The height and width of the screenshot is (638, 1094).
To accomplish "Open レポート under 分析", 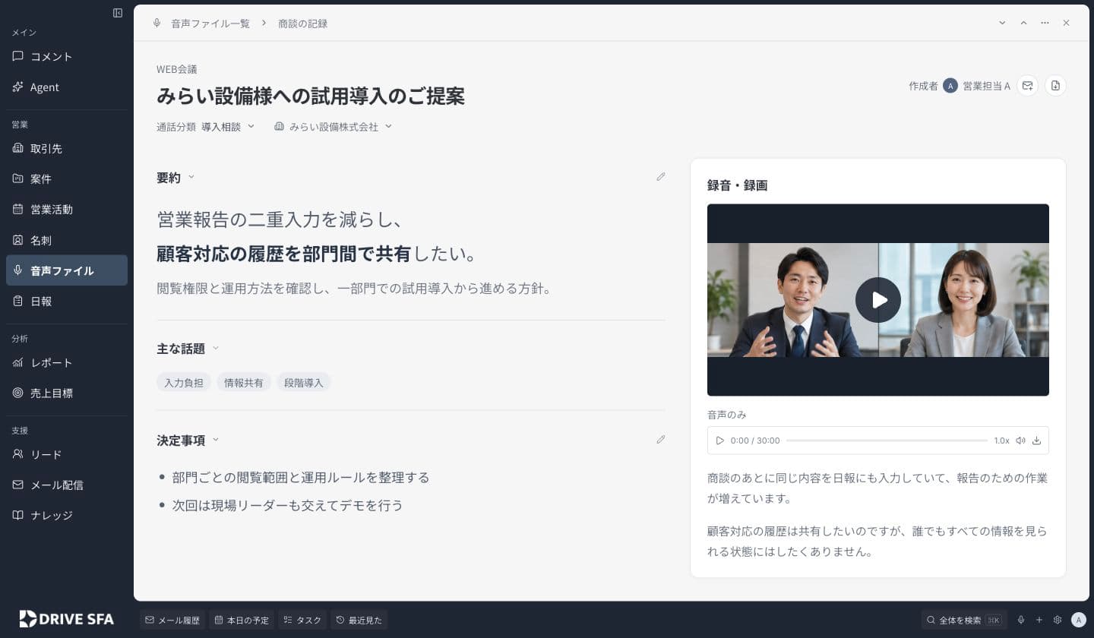I will [x=67, y=363].
